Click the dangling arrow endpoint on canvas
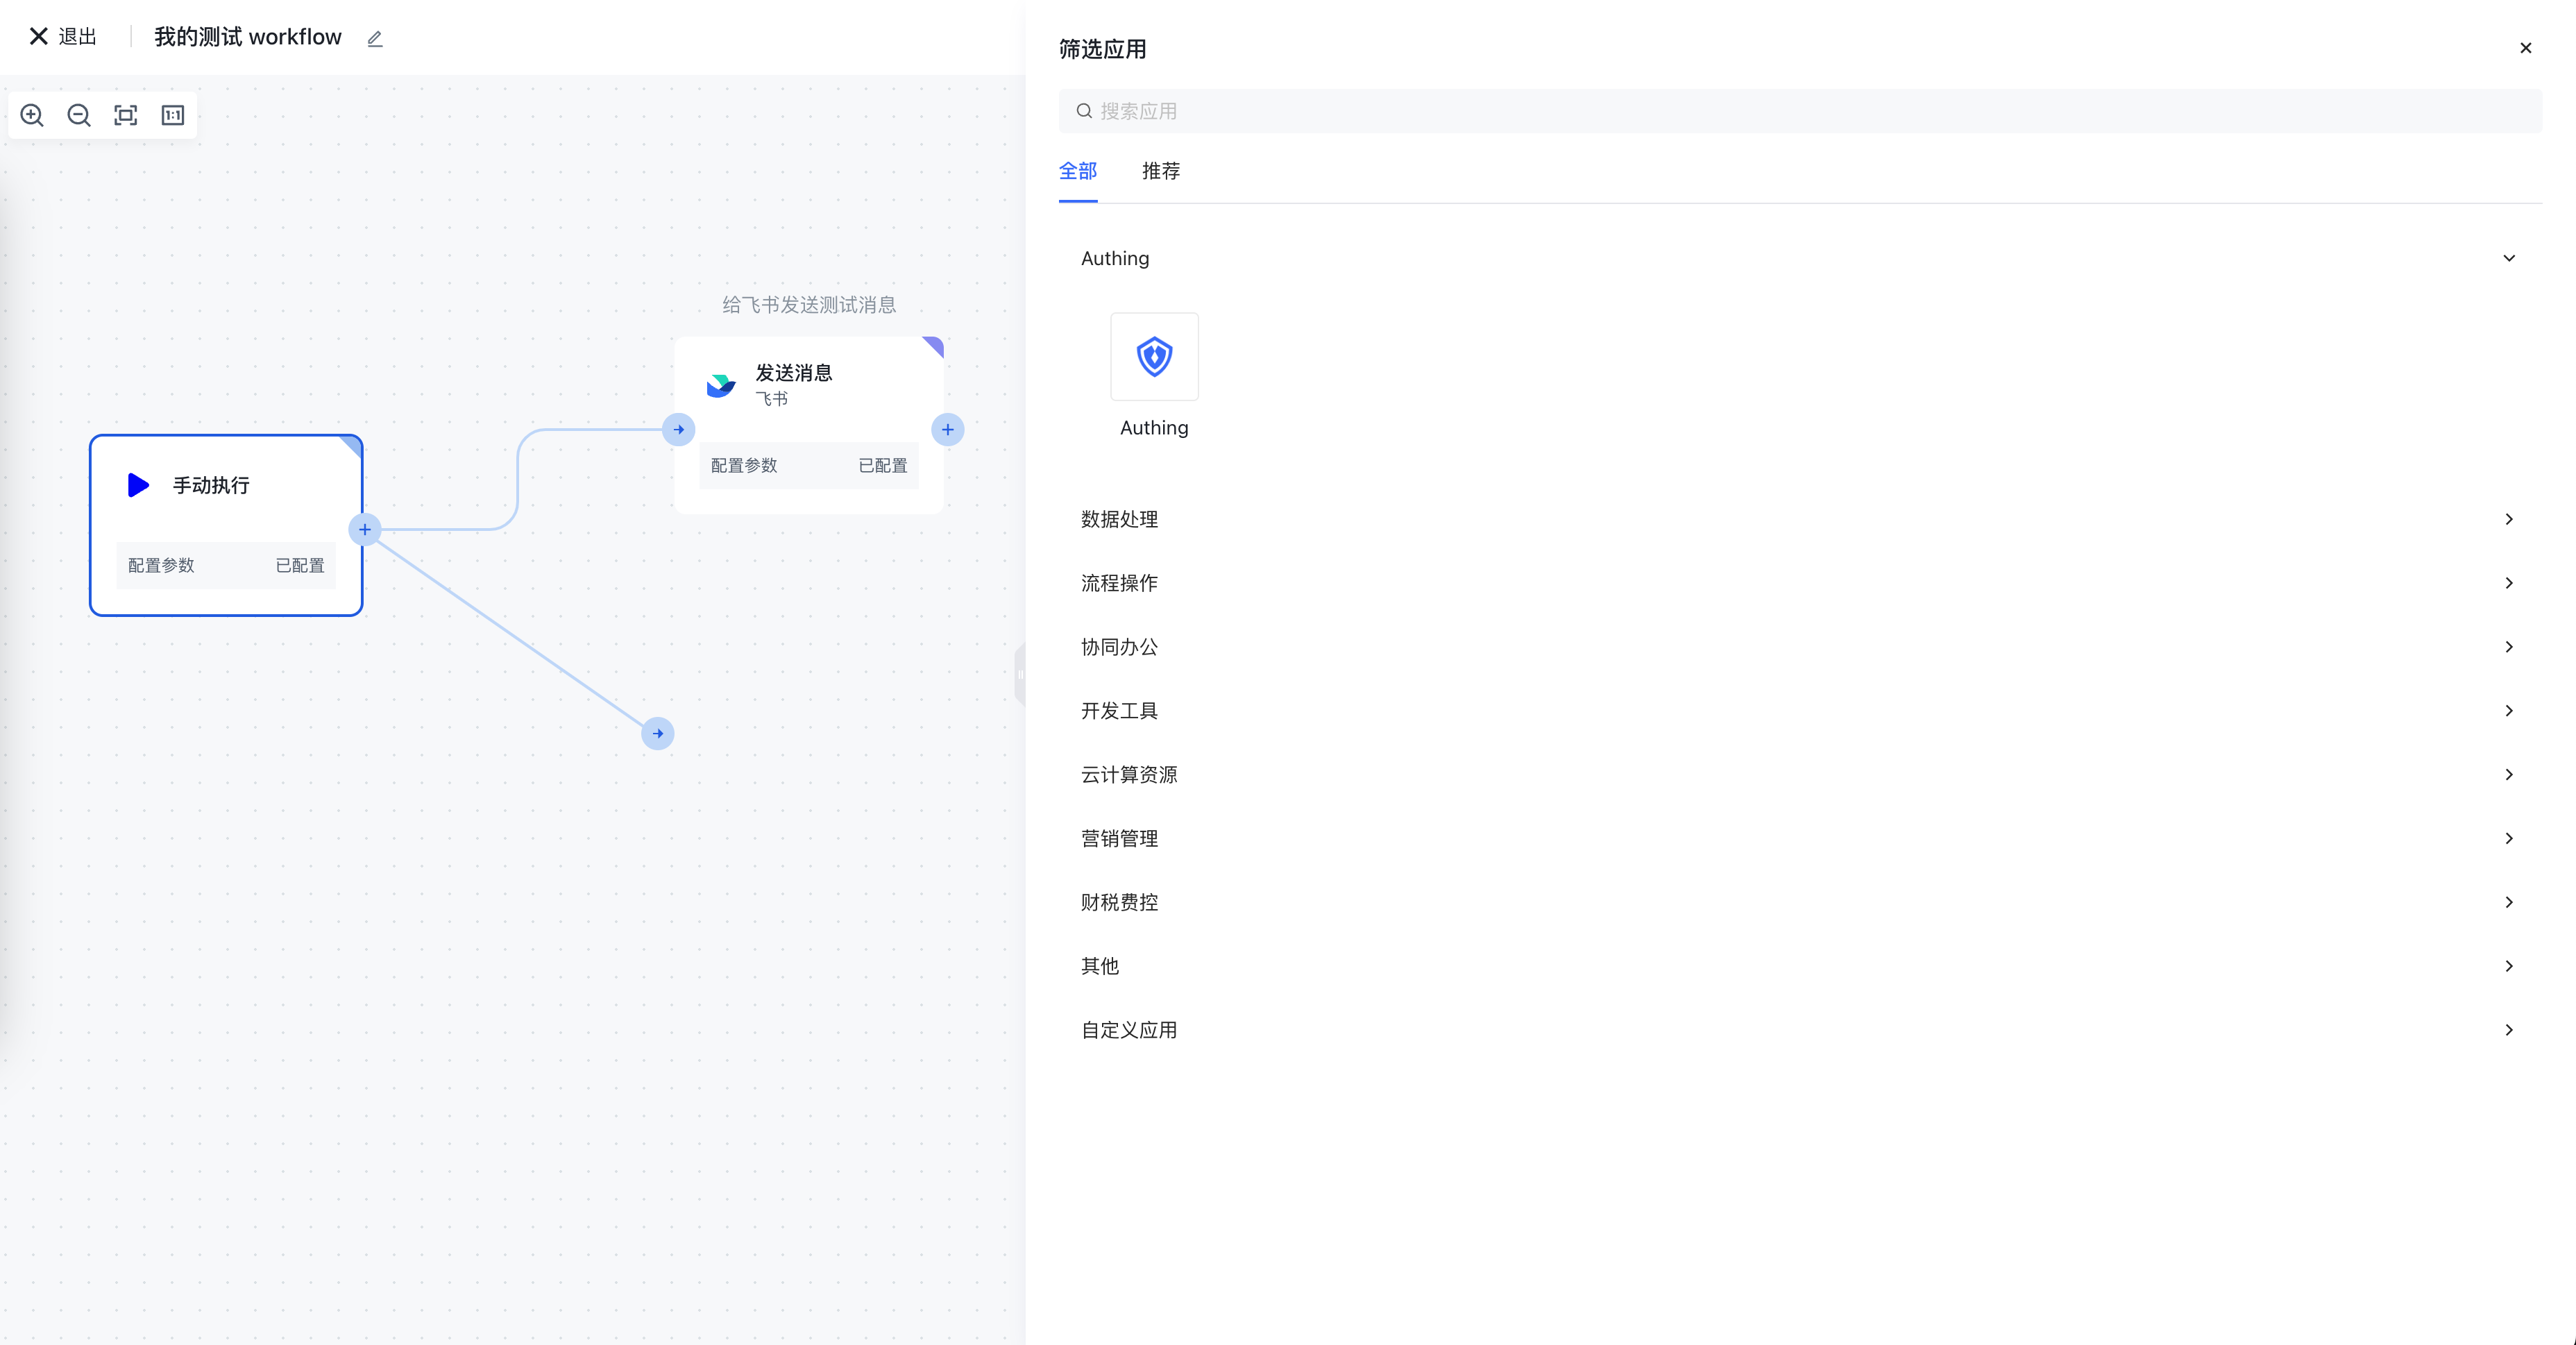2576x1345 pixels. pos(657,733)
